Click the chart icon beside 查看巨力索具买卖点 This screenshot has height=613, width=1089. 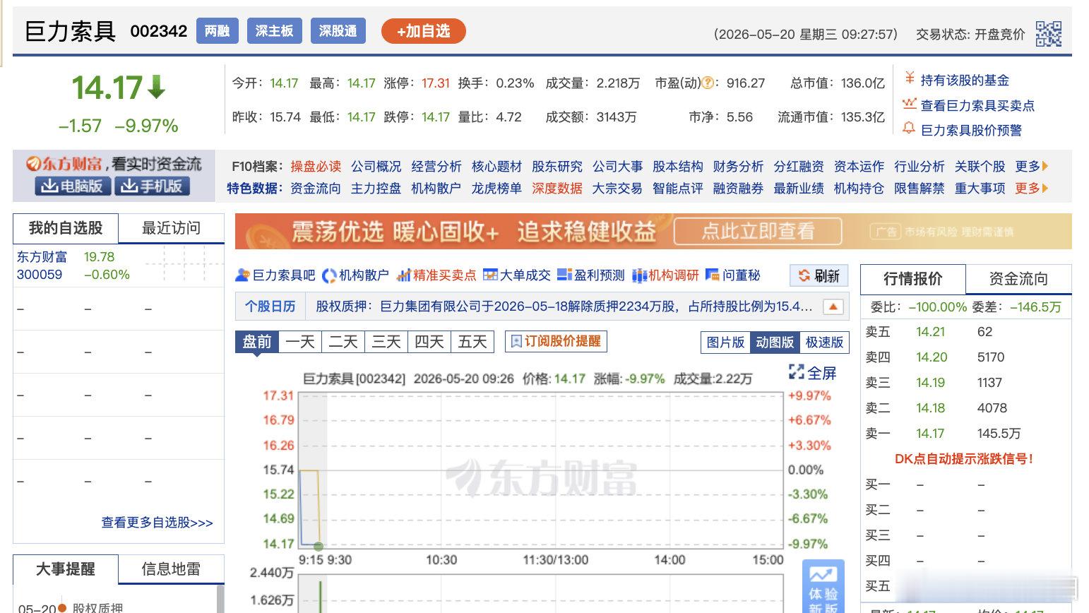point(910,104)
